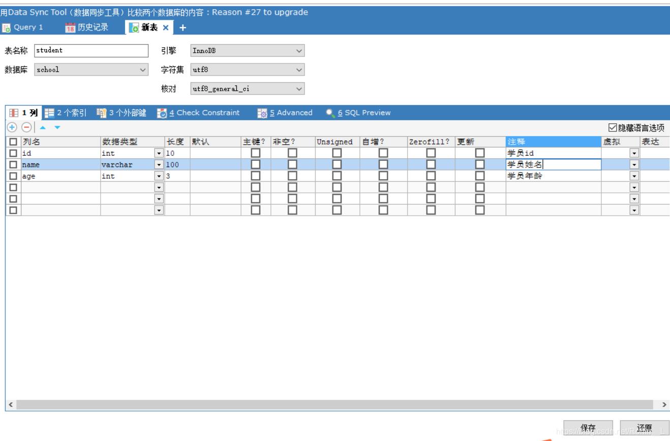Image resolution: width=670 pixels, height=441 pixels.
Task: Toggle select-all header checkbox
Action: point(13,142)
